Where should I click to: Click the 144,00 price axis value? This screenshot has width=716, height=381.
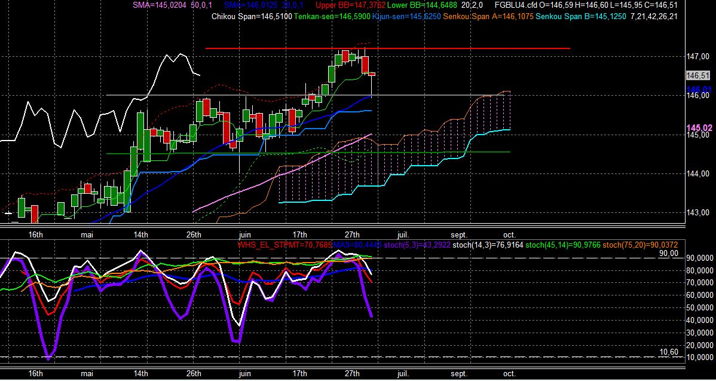(x=699, y=173)
